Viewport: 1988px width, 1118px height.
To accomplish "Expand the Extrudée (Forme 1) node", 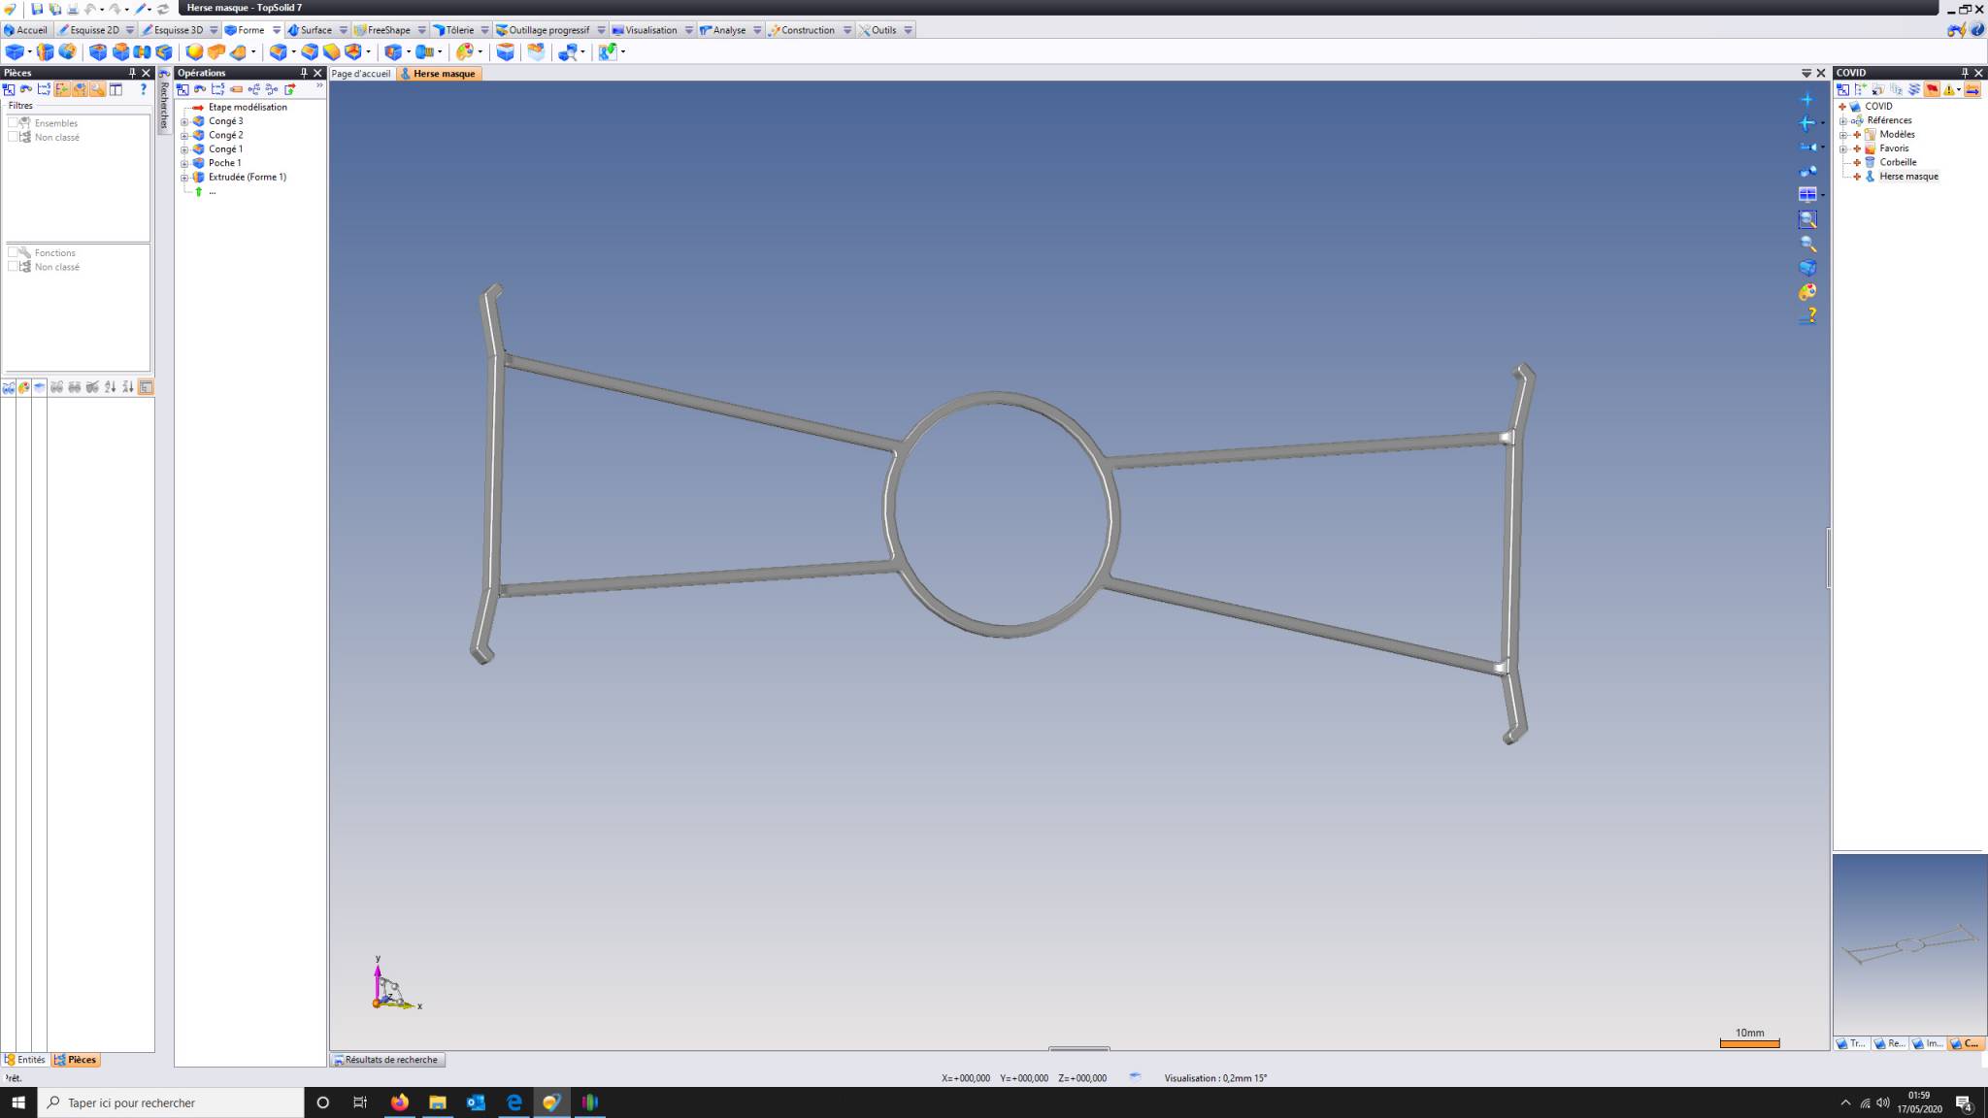I will pyautogui.click(x=184, y=178).
